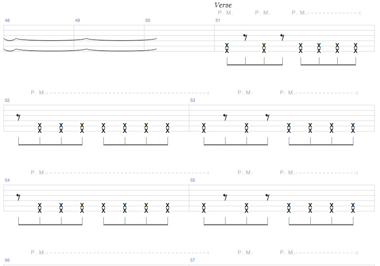380x266 pixels.
Task: Click the first eighth rest in measure 51
Action: pyautogui.click(x=246, y=38)
